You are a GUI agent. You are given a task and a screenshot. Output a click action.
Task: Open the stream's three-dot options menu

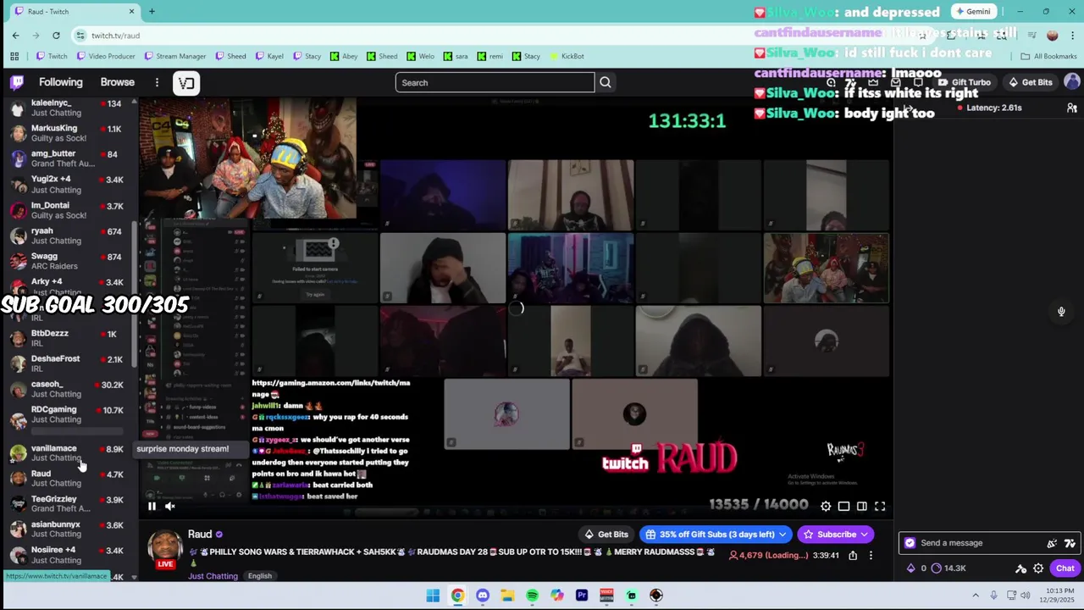tap(871, 556)
